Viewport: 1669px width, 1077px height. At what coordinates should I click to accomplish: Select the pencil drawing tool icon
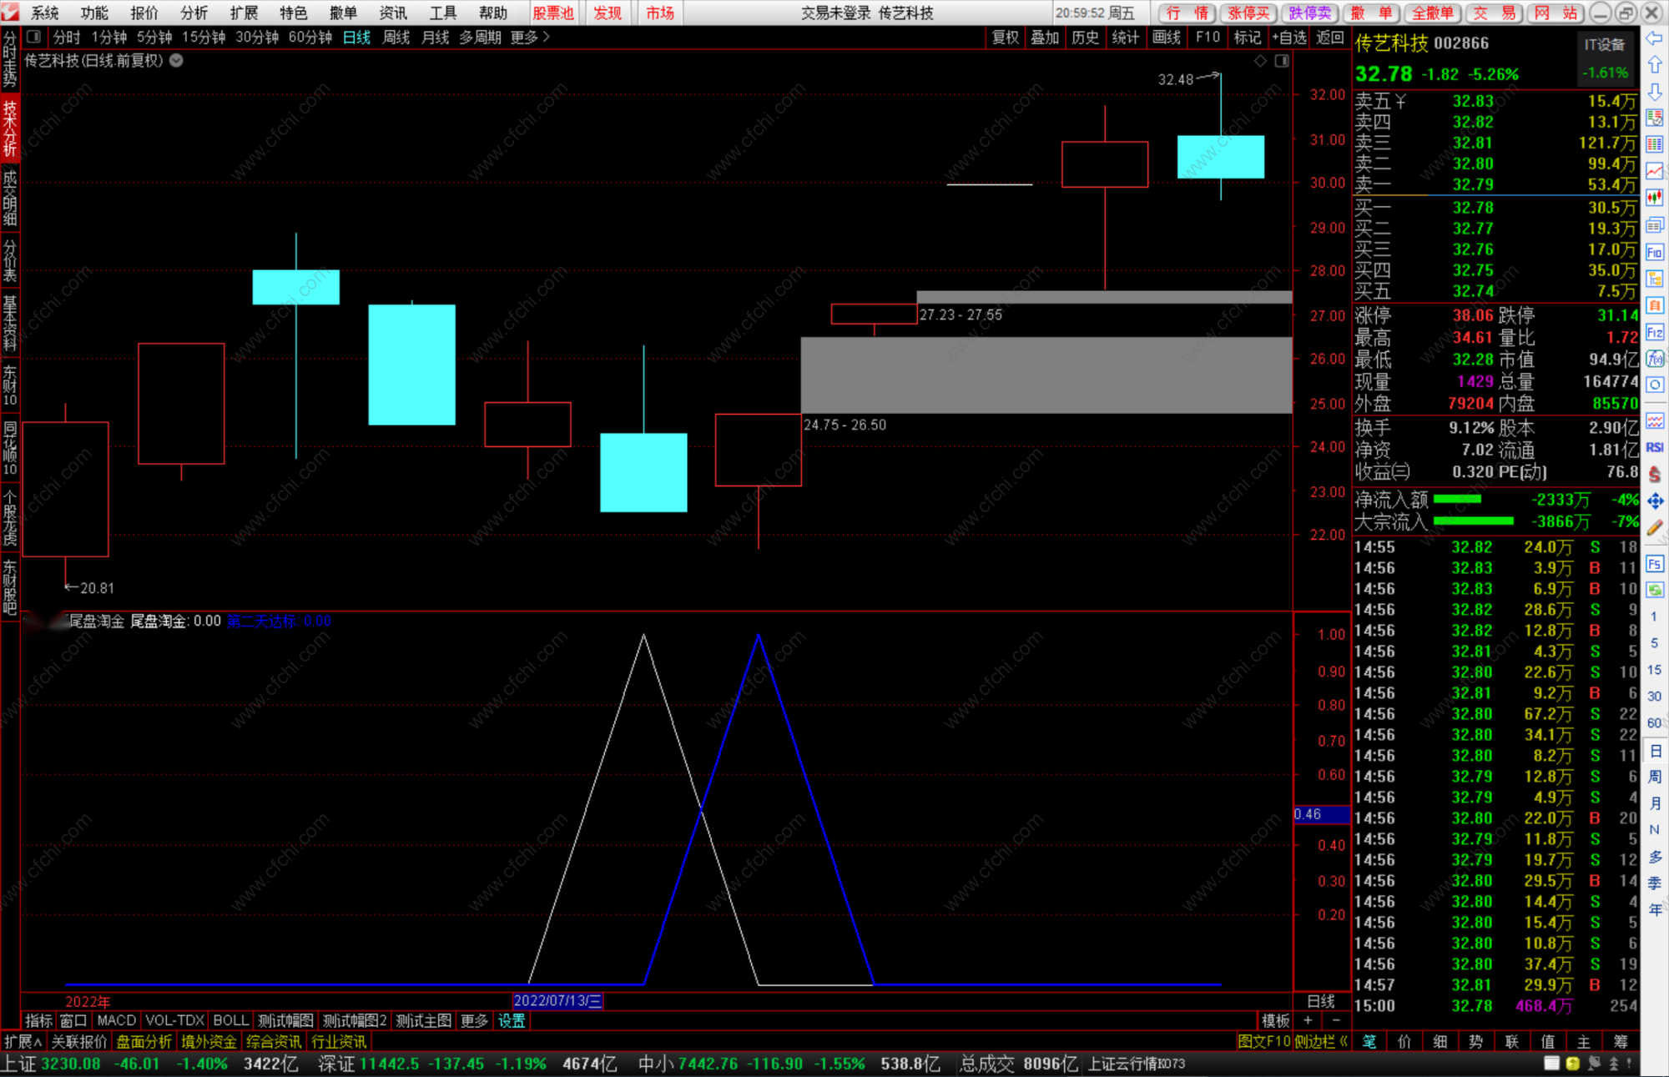pyautogui.click(x=1655, y=527)
